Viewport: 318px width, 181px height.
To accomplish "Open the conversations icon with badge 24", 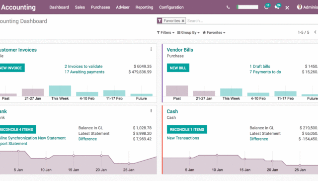I will (x=277, y=6).
